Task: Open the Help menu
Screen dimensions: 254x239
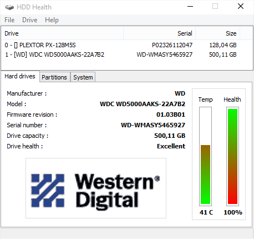Action: coord(52,20)
